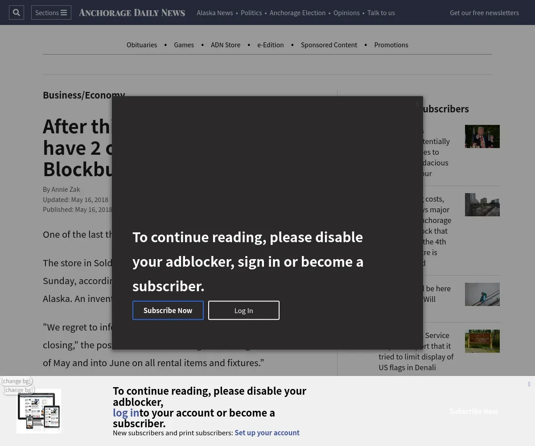Click log in link in bottom banner
This screenshot has width=535, height=446.
pyautogui.click(x=126, y=413)
